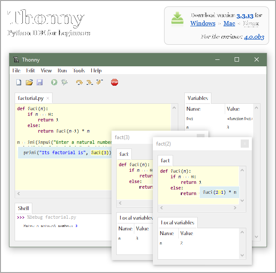This screenshot has width=276, height=273.
Task: Close the factorial.py tab with its x
Action: 48,98
